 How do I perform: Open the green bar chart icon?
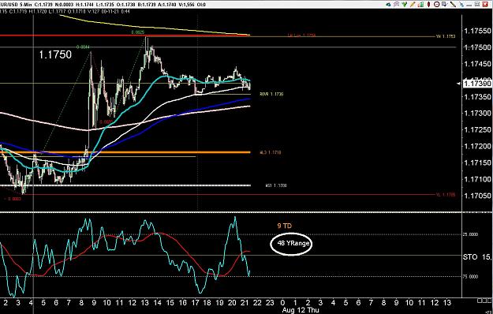point(420,5)
